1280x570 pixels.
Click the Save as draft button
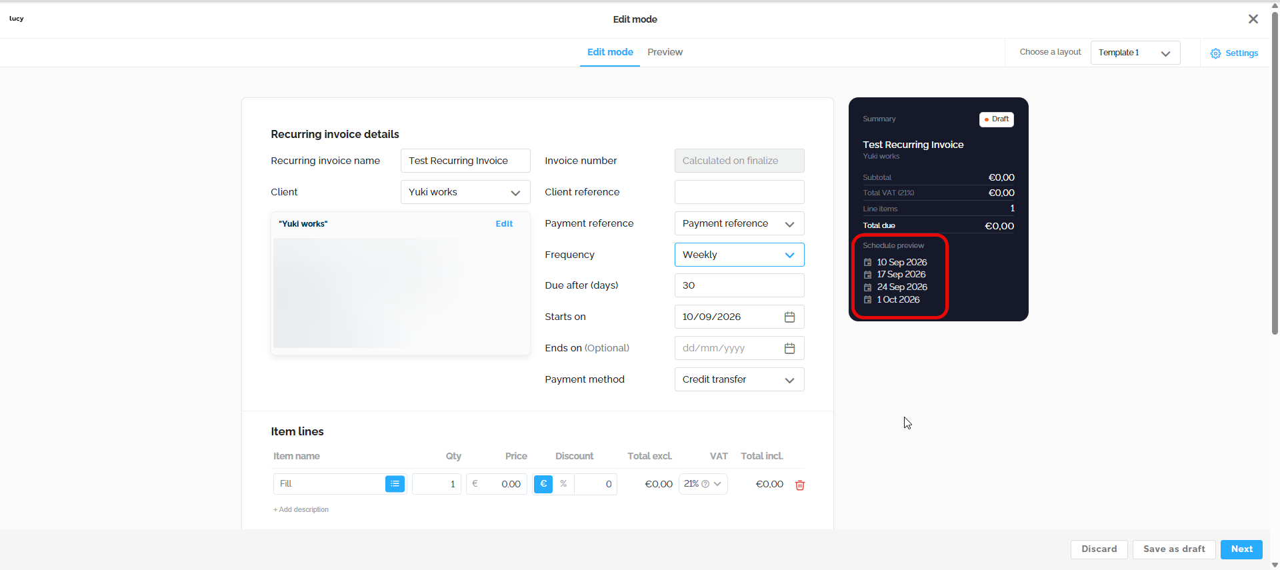(1174, 549)
